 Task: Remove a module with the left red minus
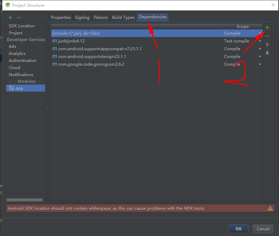(x=19, y=17)
